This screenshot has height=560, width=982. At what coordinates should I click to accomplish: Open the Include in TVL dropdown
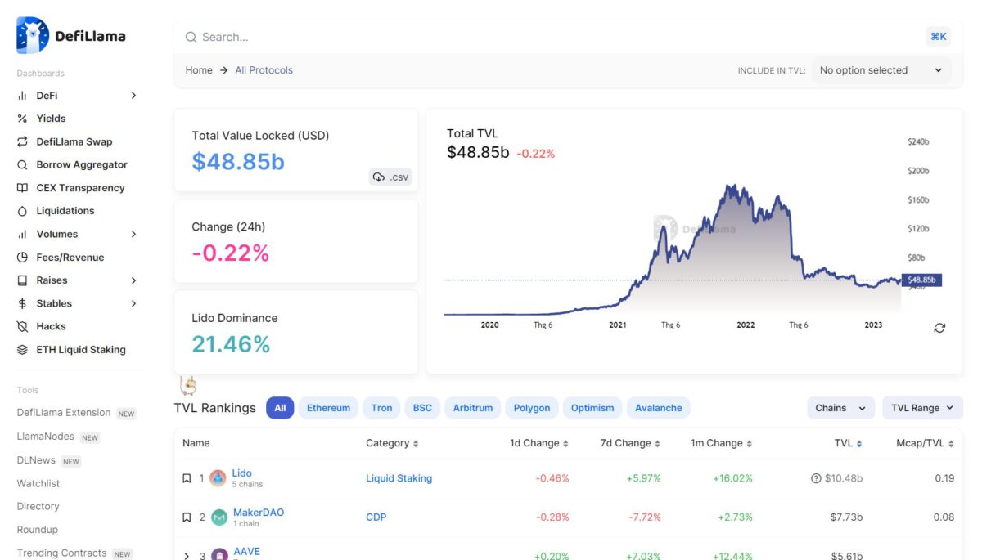point(881,70)
